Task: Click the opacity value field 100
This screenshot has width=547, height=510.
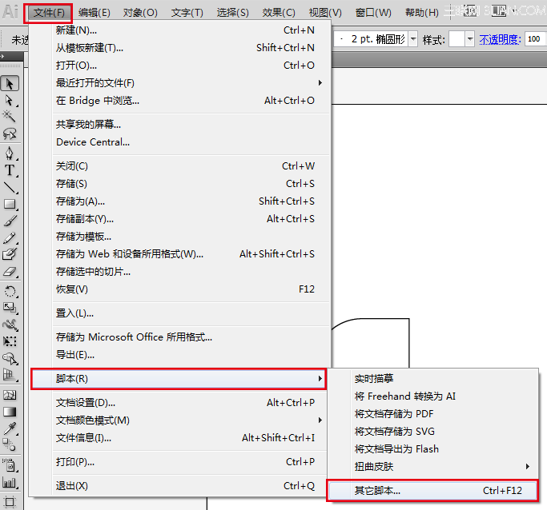Action: (x=535, y=39)
